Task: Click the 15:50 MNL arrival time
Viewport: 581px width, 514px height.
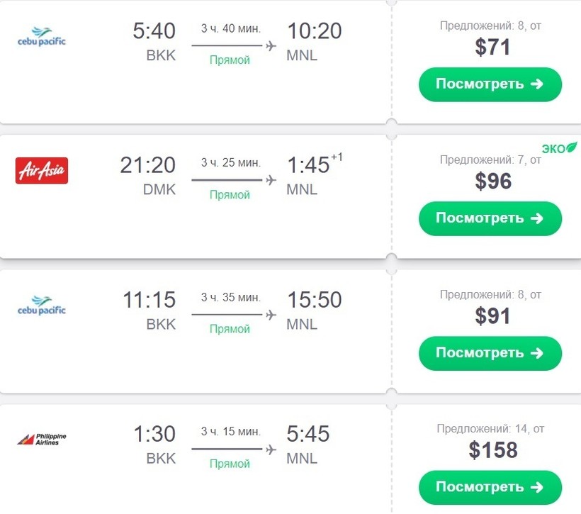Action: tap(314, 300)
